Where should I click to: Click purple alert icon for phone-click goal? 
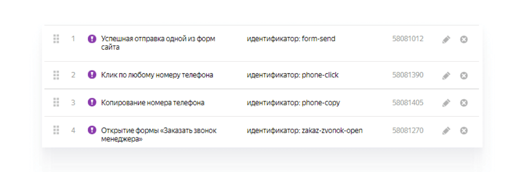92,74
